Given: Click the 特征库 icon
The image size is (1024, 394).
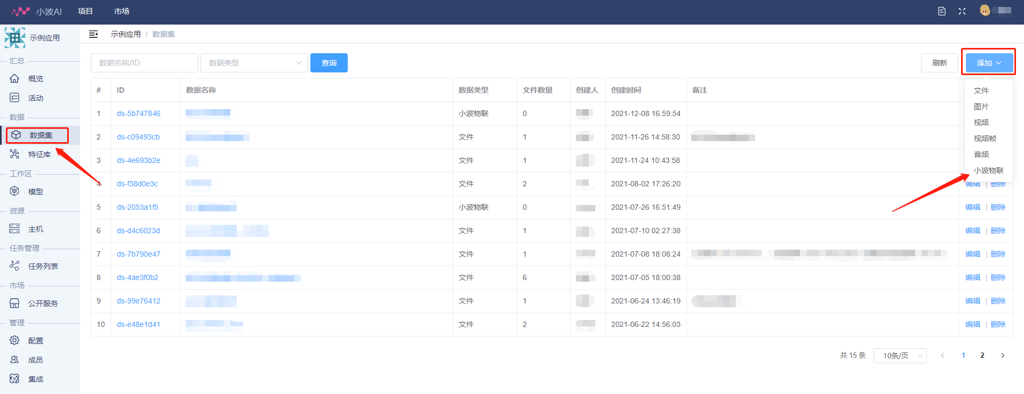Looking at the screenshot, I should pyautogui.click(x=15, y=154).
